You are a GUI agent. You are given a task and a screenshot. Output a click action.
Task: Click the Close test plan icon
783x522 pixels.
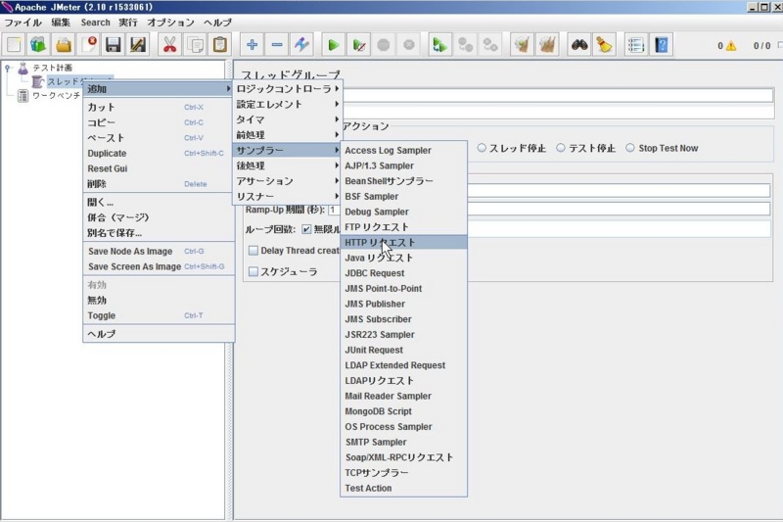click(x=88, y=45)
